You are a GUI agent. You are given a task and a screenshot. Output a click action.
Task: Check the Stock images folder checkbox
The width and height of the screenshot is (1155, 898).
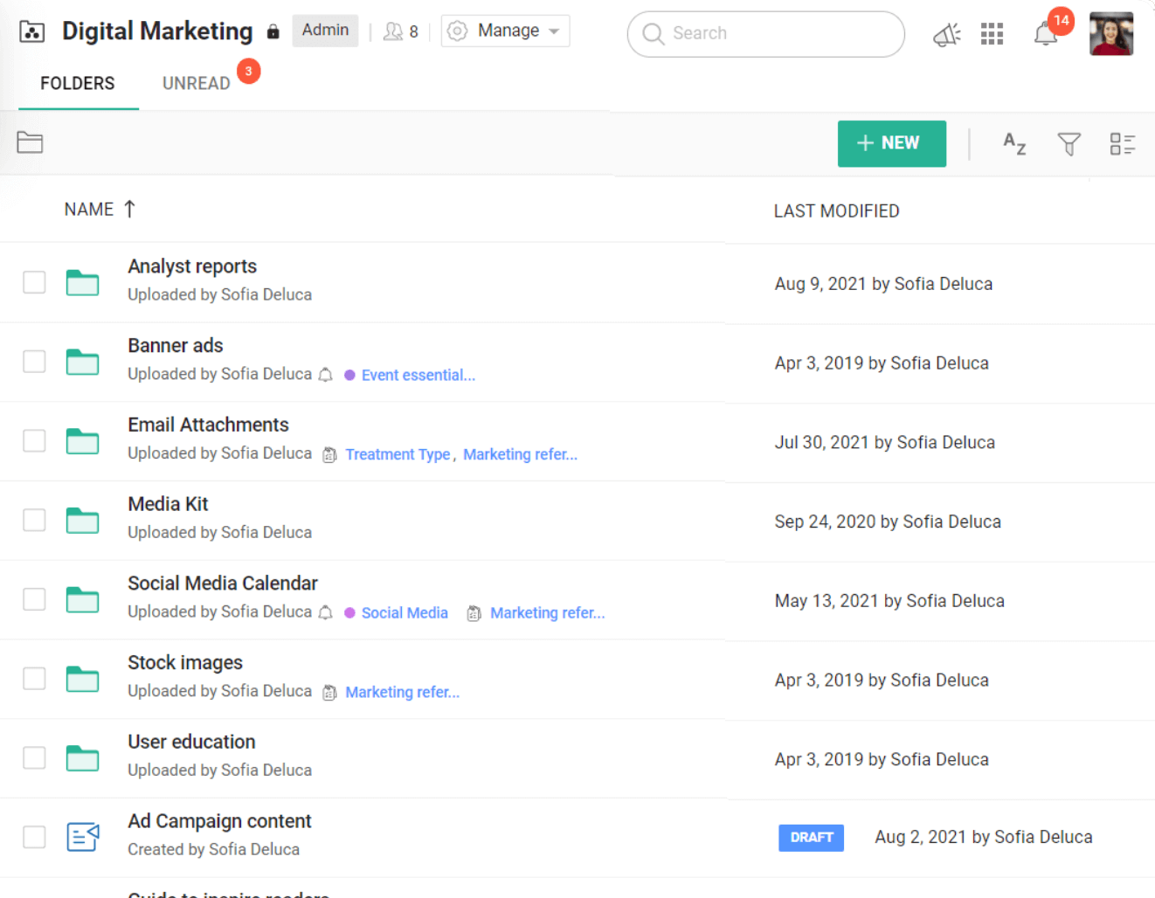click(x=34, y=679)
